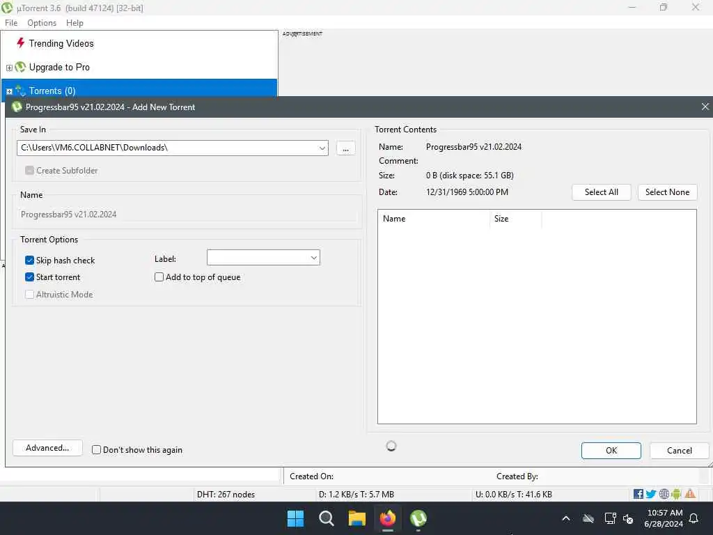Expand the Upgrade to Pro tree node

pyautogui.click(x=9, y=68)
